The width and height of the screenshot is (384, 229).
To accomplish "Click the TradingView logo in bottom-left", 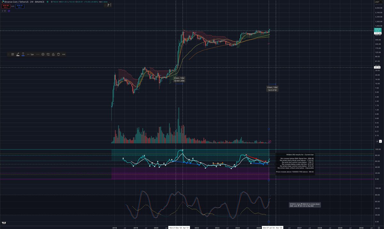I will click(x=4, y=223).
